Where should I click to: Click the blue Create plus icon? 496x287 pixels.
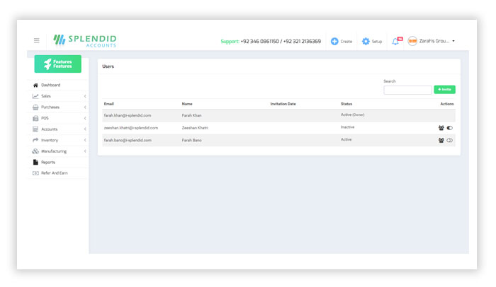334,42
